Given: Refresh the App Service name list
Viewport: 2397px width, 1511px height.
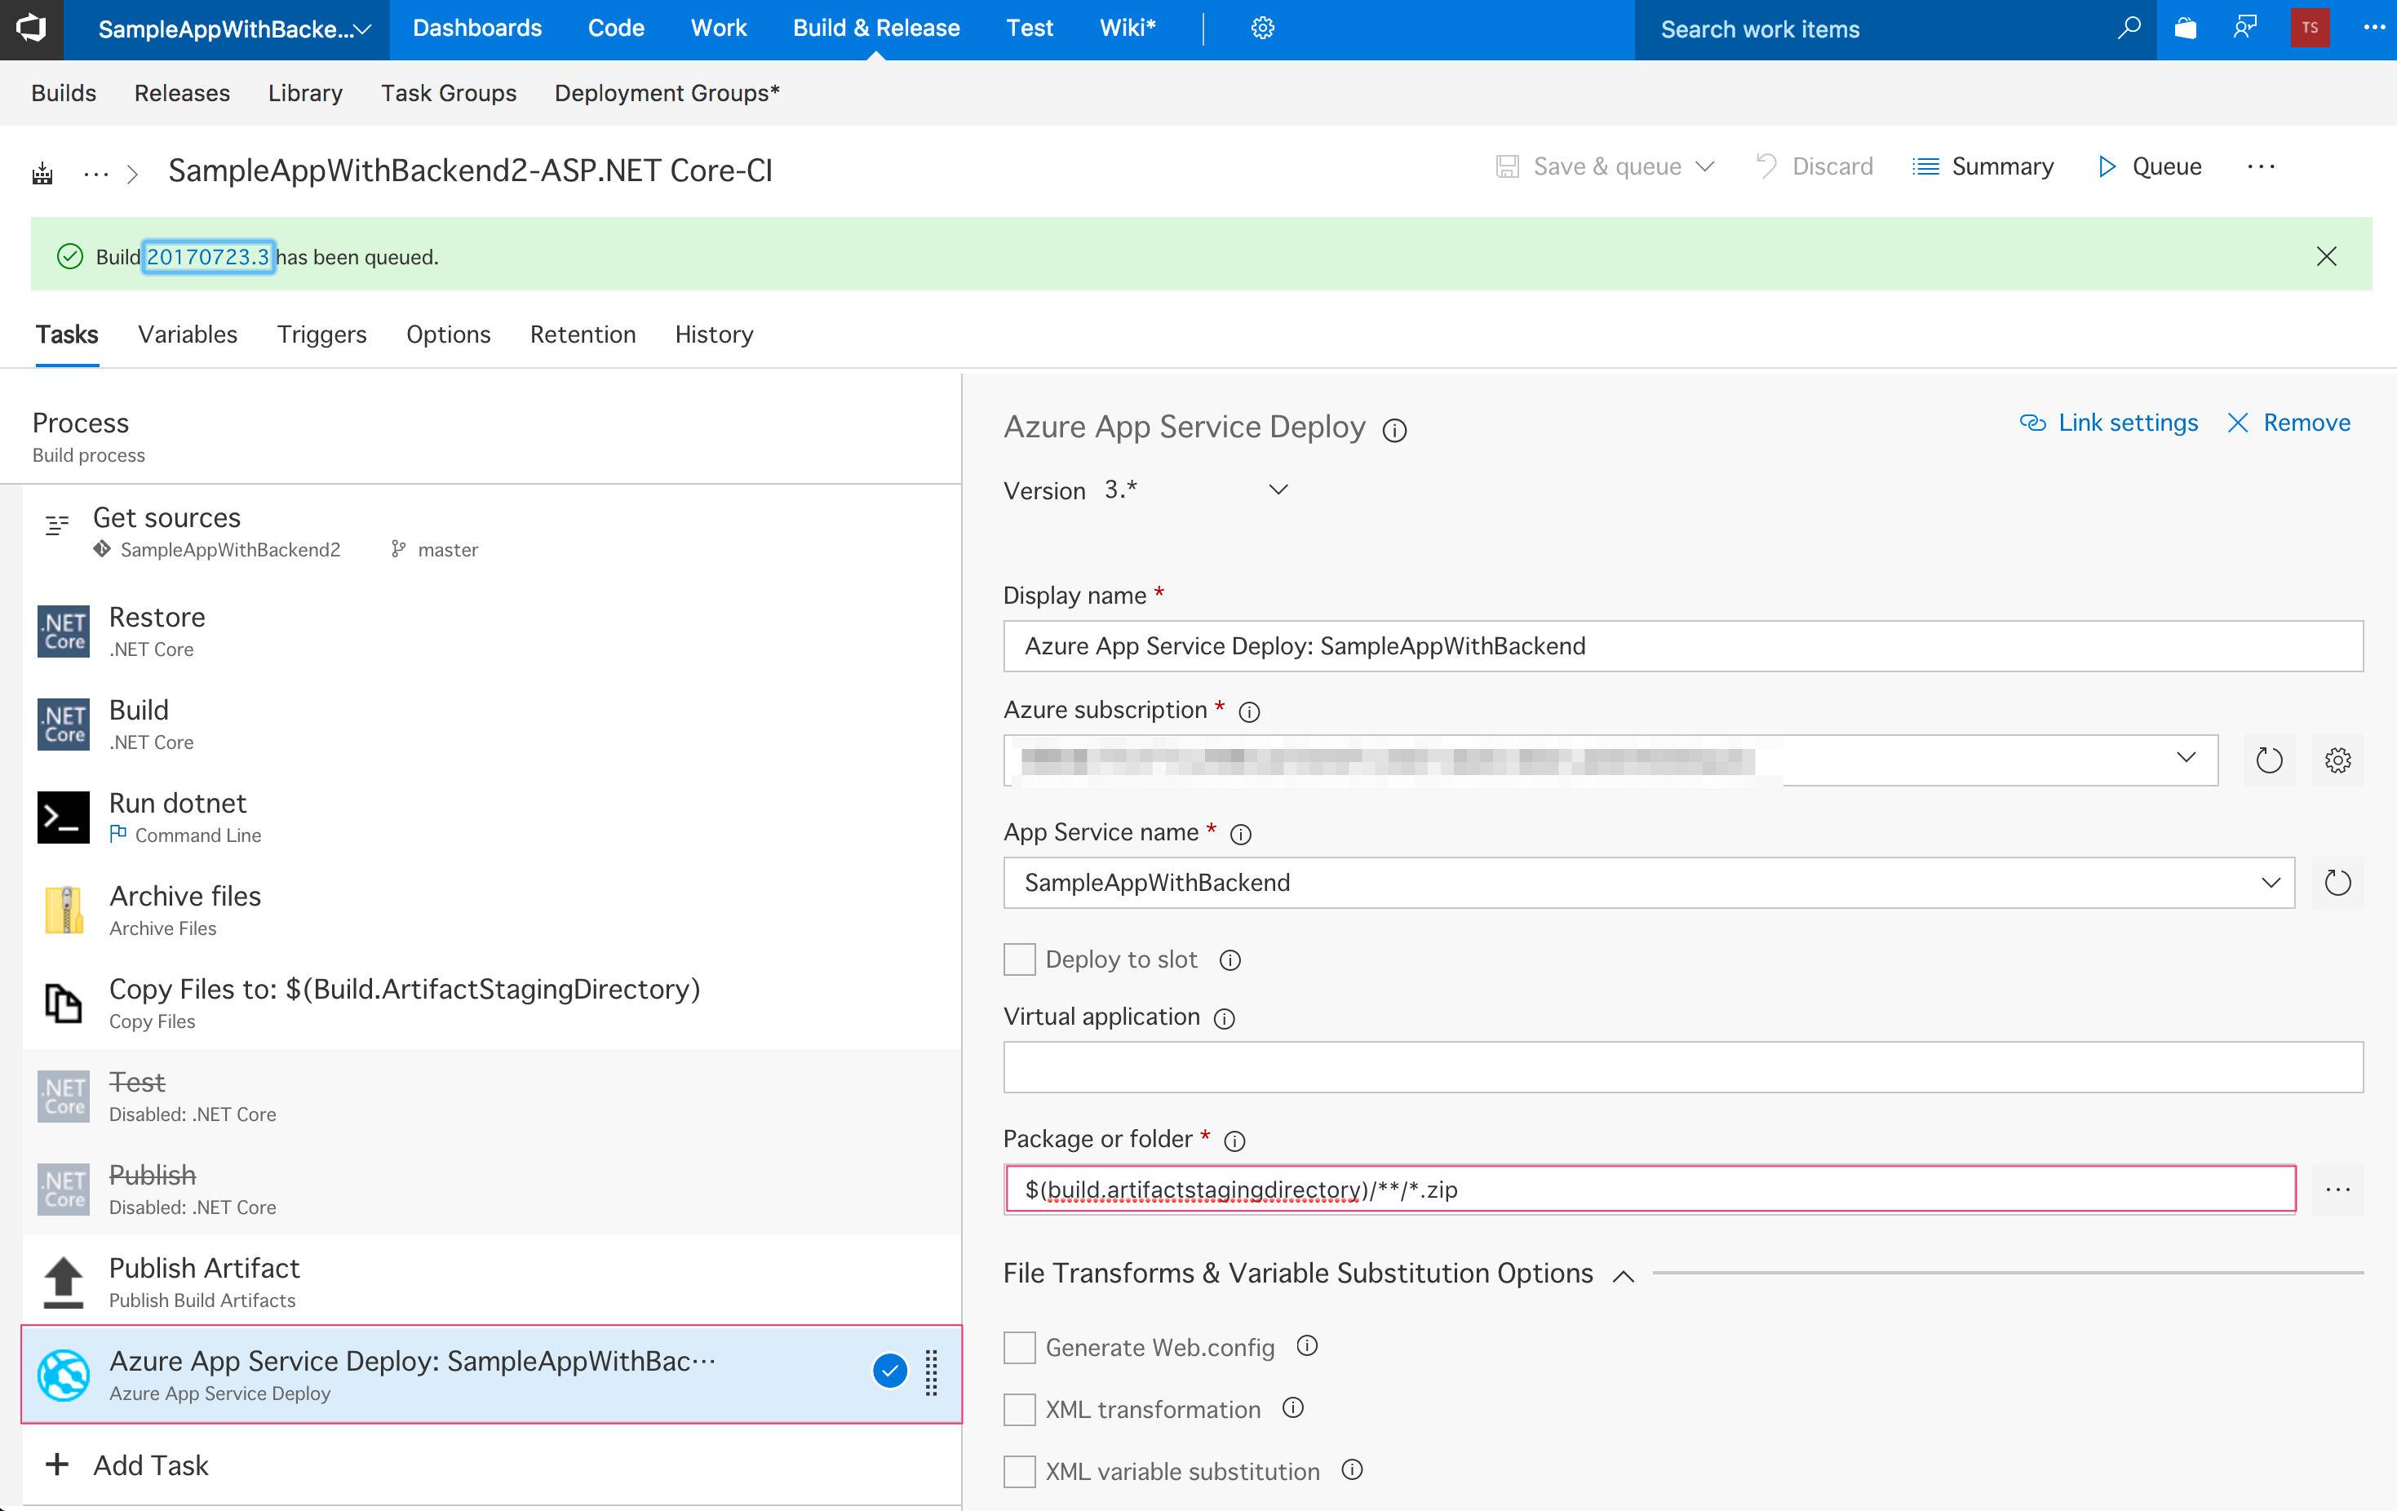Looking at the screenshot, I should [2337, 883].
